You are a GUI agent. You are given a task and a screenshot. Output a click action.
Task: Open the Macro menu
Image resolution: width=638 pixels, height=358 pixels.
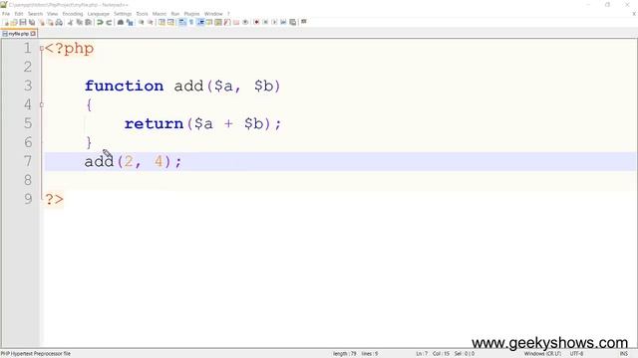coord(159,14)
